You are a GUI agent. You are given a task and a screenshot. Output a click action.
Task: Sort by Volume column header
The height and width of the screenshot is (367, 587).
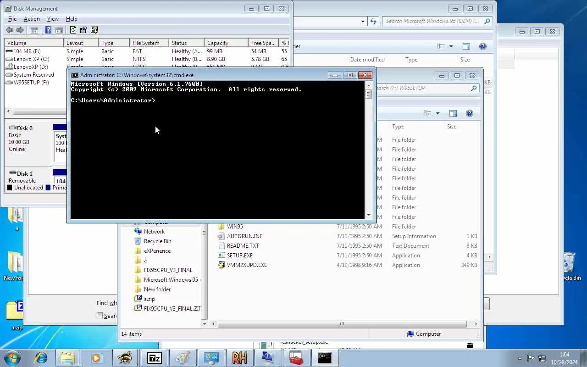(34, 43)
